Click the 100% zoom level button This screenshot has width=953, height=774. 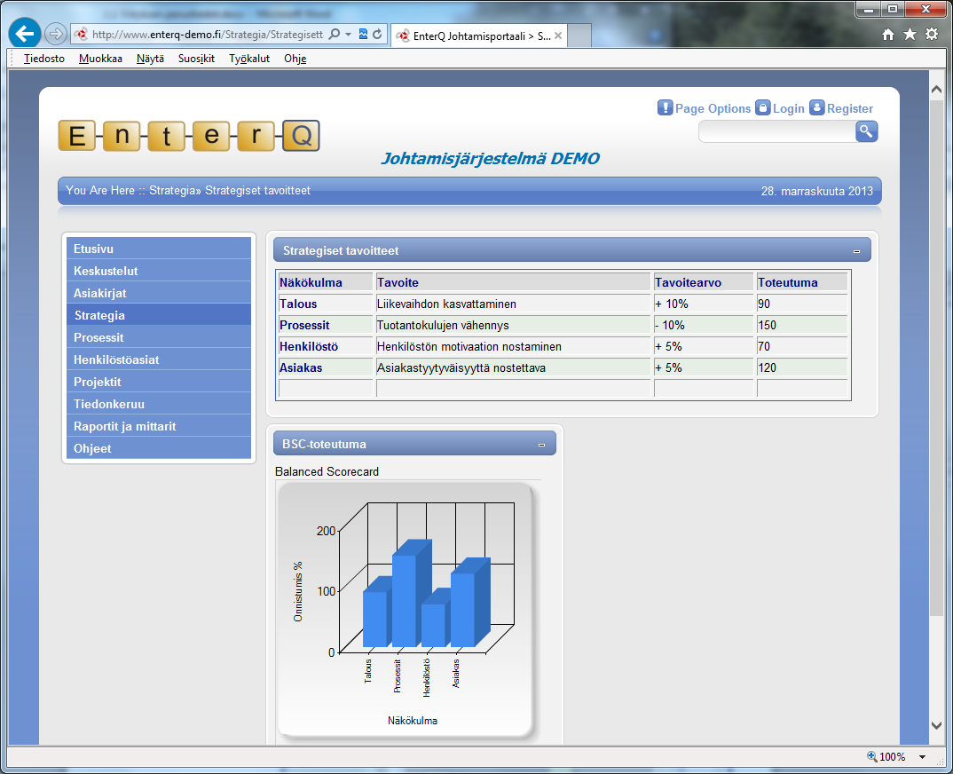tap(886, 757)
